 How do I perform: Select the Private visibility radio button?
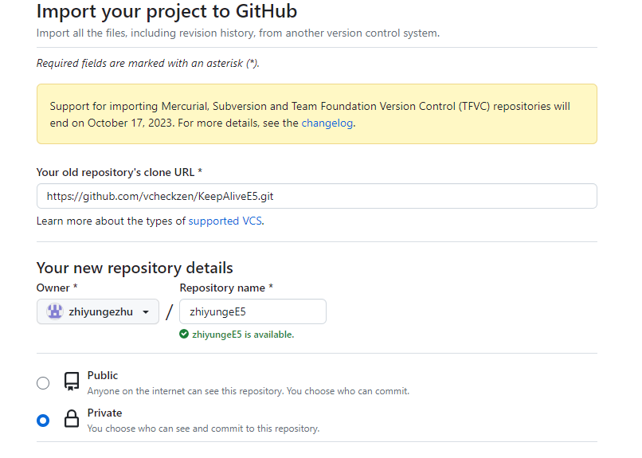tap(43, 421)
